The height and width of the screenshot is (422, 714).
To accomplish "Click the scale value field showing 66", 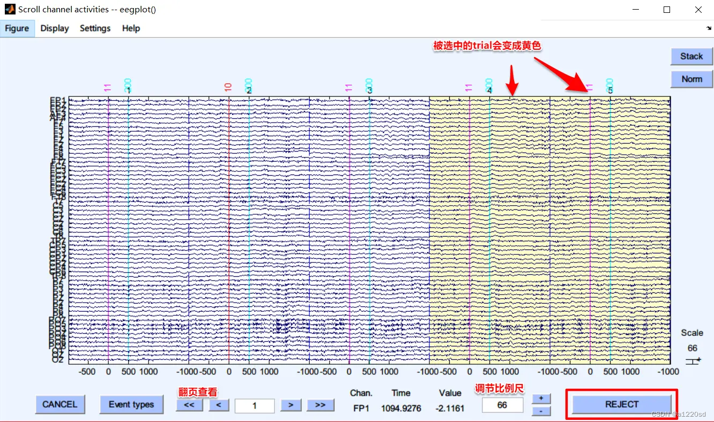I will [x=502, y=405].
